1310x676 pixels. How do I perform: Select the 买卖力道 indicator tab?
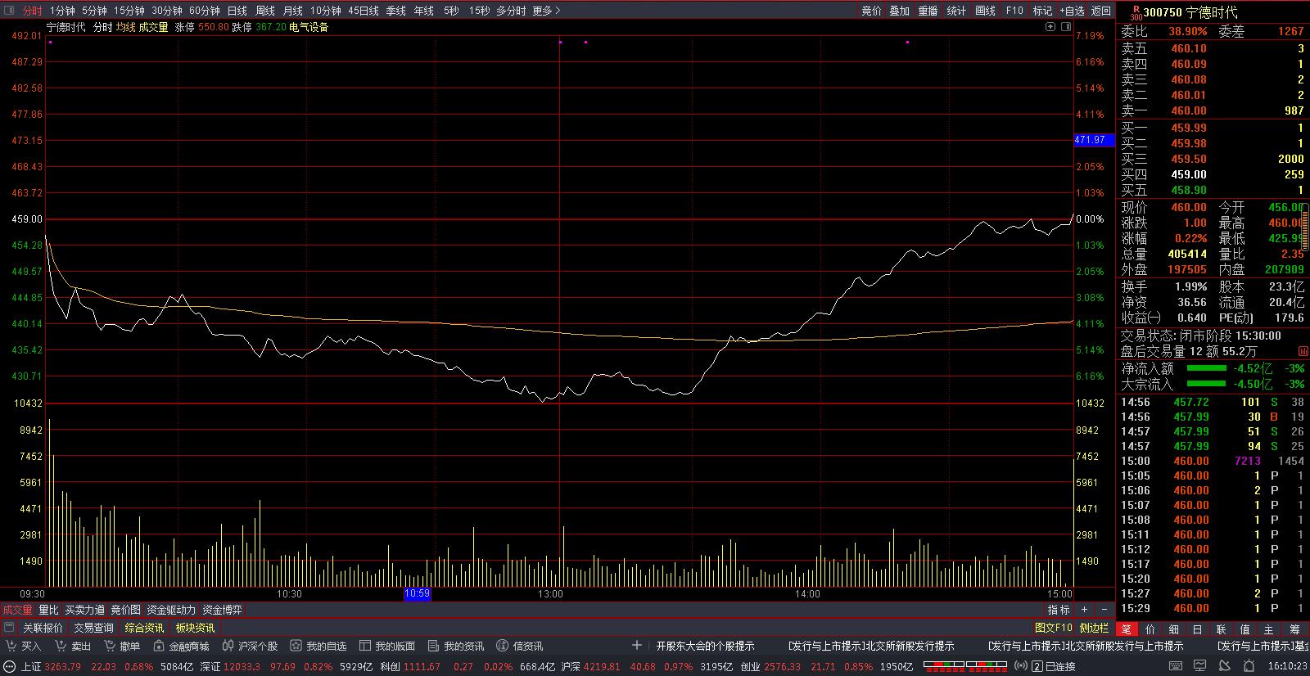coord(85,610)
